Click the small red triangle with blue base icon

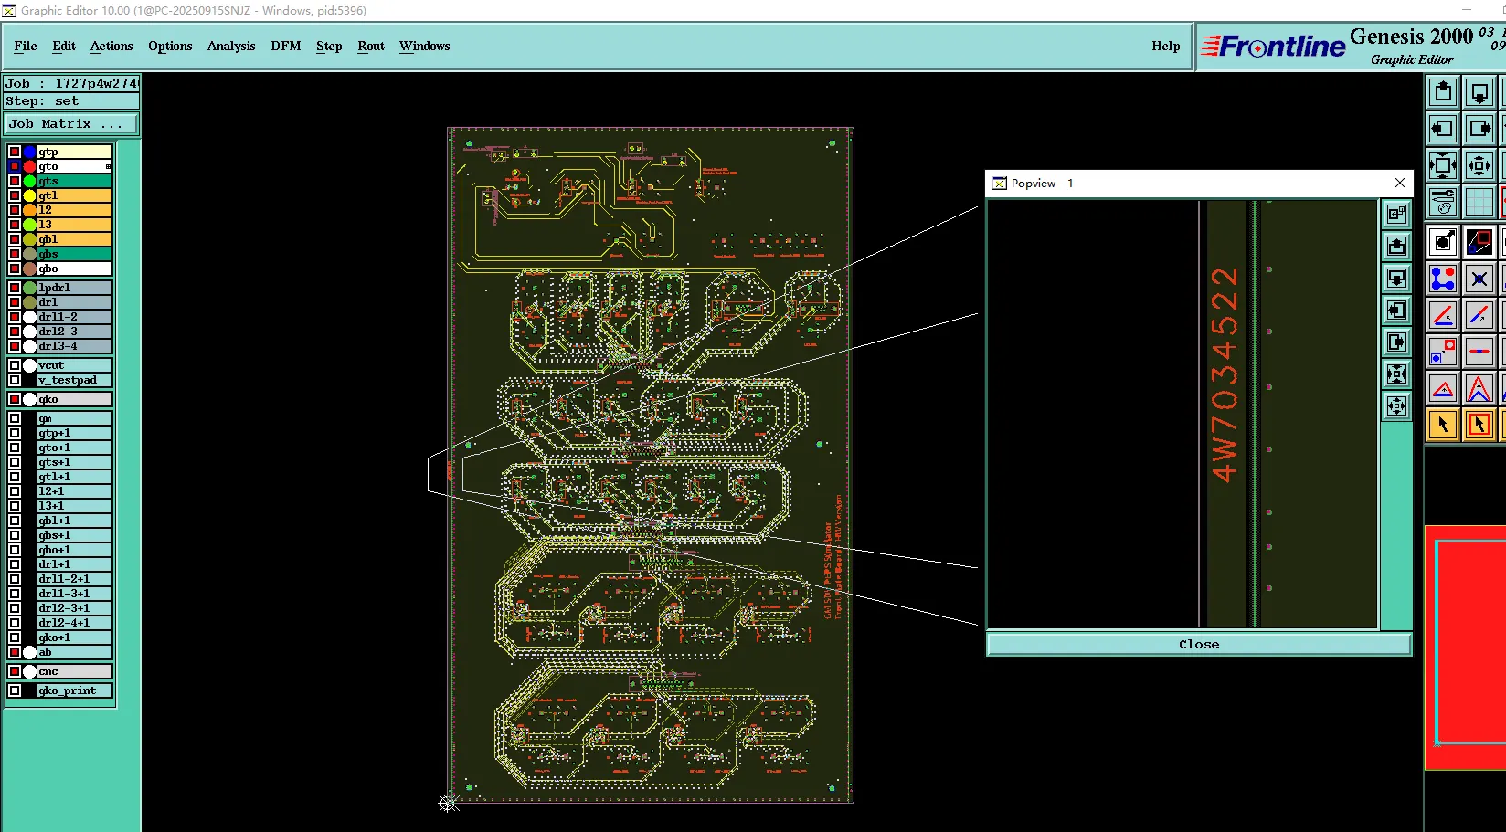click(x=1443, y=388)
